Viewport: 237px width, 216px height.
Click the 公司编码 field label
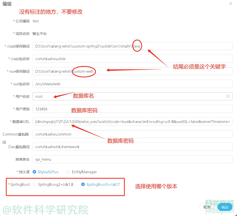tap(22, 21)
